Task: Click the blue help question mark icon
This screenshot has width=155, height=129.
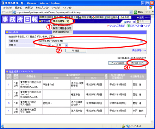Action: [142, 26]
